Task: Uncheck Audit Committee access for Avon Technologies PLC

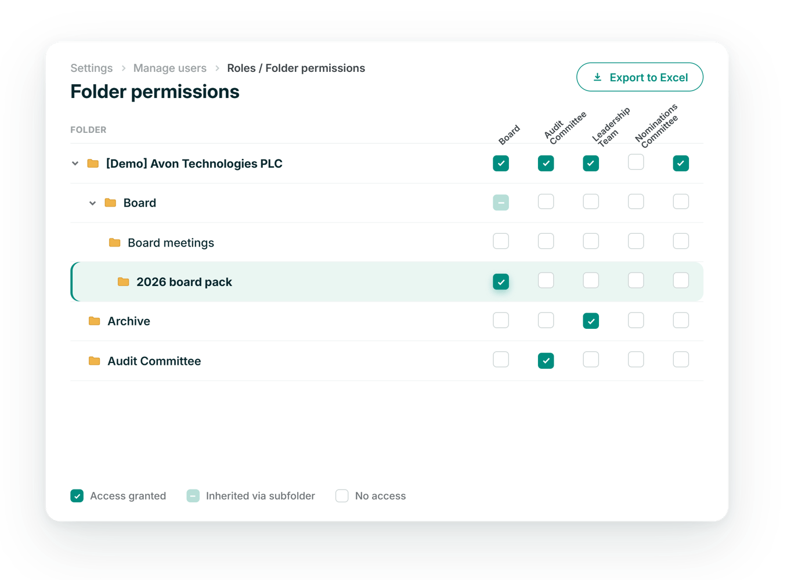Action: pos(546,164)
